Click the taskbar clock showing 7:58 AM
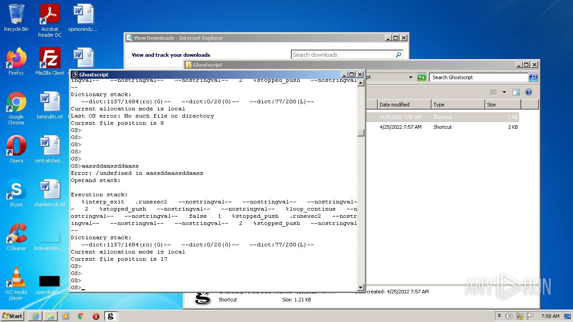 [550, 316]
